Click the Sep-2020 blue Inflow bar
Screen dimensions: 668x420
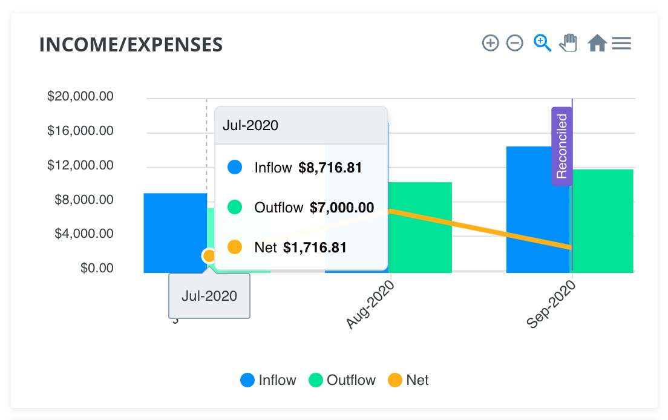click(538, 209)
